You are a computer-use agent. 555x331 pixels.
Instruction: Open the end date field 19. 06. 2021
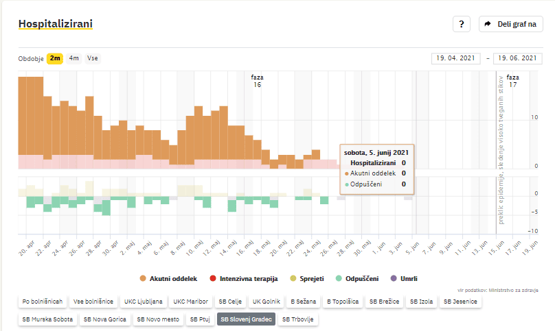click(x=518, y=58)
